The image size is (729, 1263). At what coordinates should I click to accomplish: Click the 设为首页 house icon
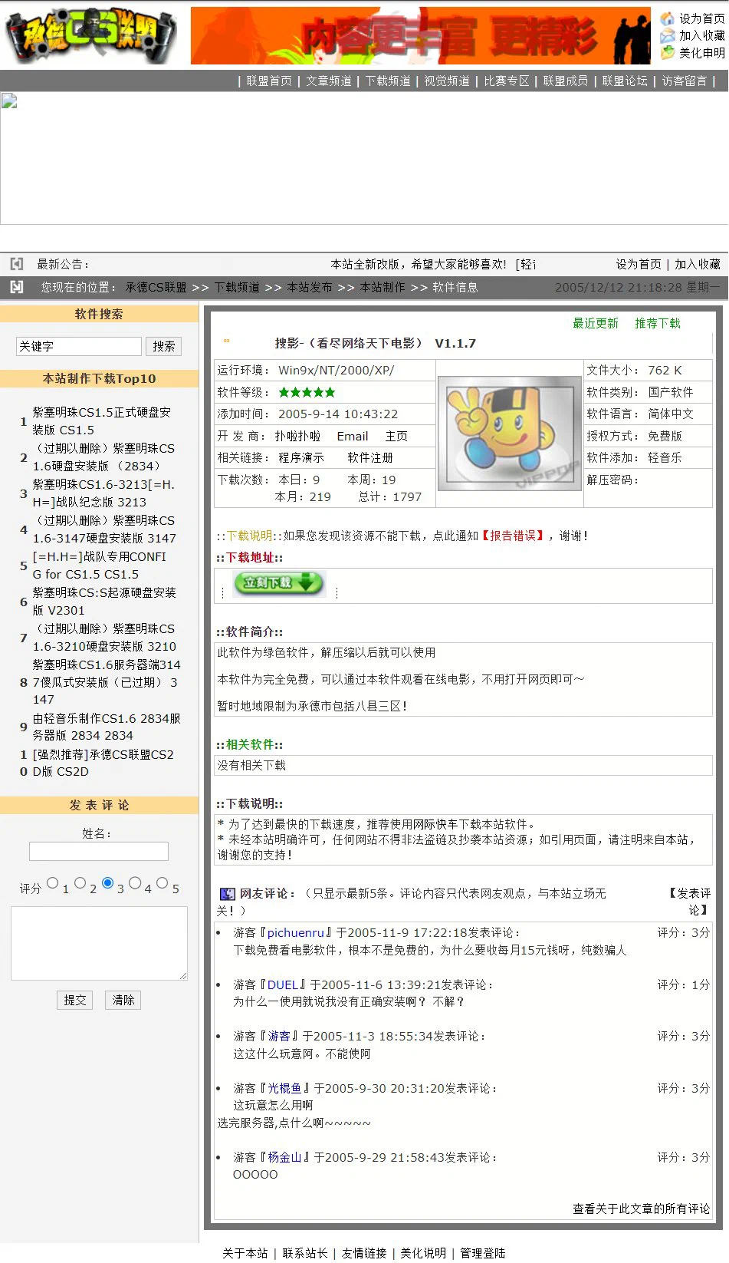click(x=668, y=18)
